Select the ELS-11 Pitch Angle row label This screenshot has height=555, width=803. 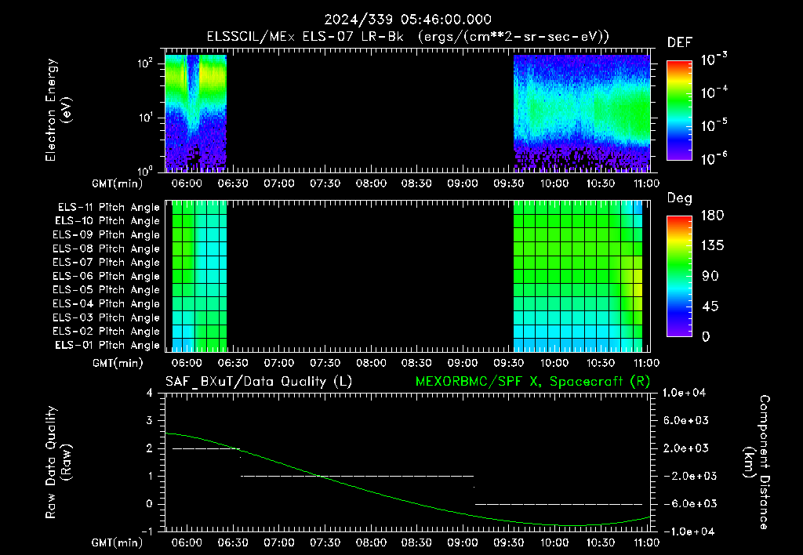point(108,208)
